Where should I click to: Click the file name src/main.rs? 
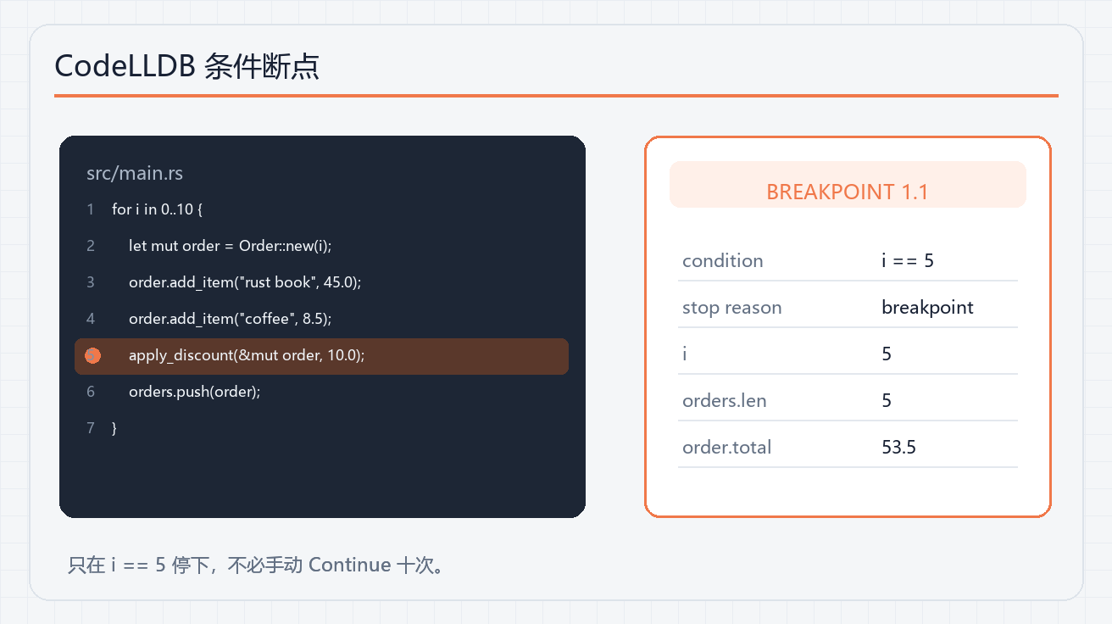tap(135, 173)
